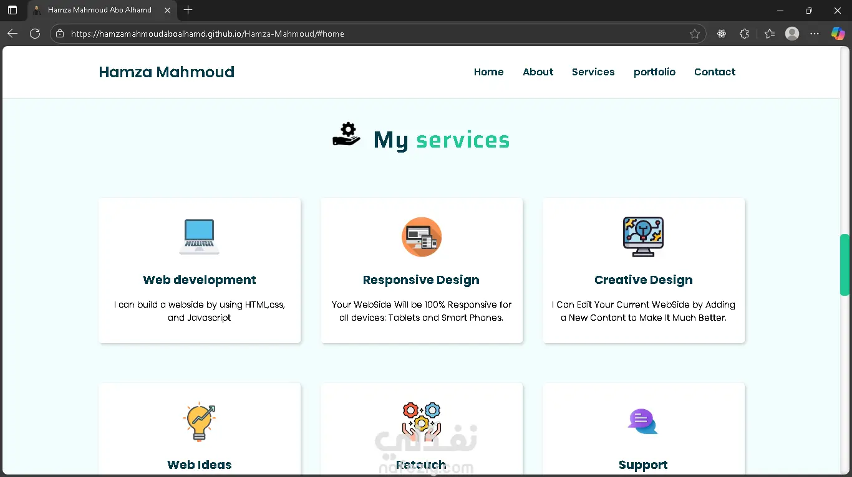
Task: Click the chat bubble icon above Support
Action: coord(643,422)
